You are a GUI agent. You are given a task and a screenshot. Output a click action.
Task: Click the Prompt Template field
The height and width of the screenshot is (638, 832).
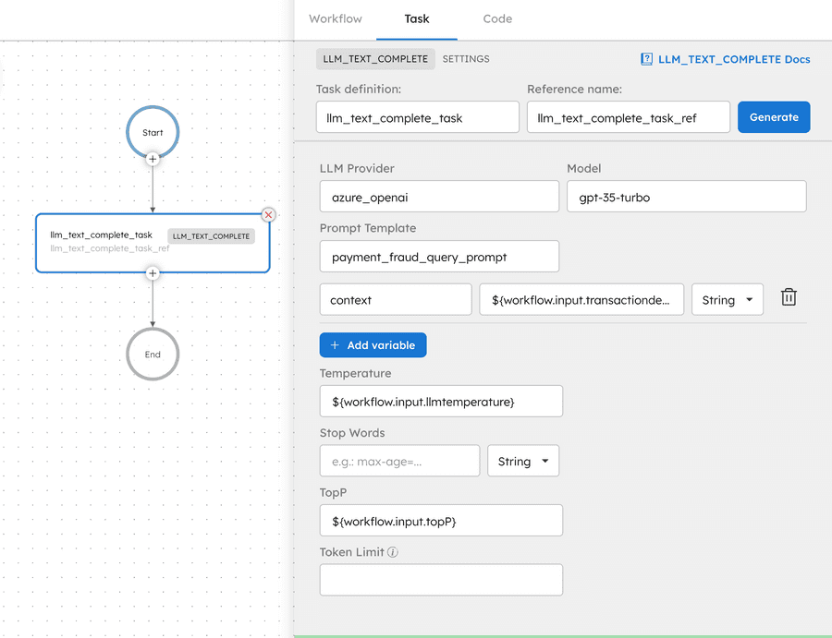pos(439,257)
